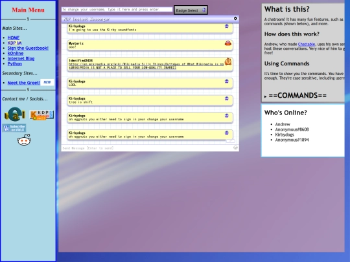Click the 'Who's Online?' heading
The width and height of the screenshot is (350, 262).
(286, 113)
